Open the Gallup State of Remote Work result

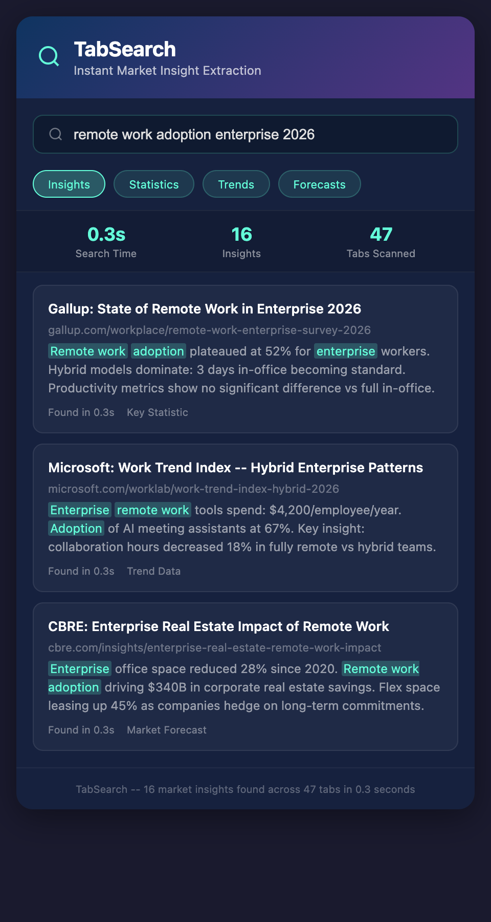click(205, 309)
